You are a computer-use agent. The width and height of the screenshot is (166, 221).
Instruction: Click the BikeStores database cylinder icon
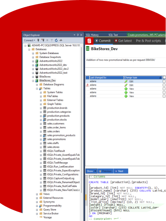[x=37, y=77]
